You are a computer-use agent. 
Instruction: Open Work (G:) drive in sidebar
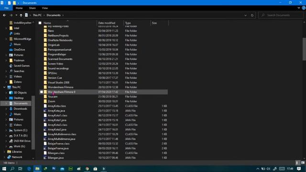coord(19,146)
